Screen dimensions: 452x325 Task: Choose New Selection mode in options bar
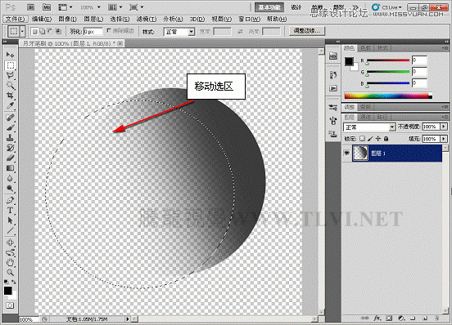(x=34, y=31)
